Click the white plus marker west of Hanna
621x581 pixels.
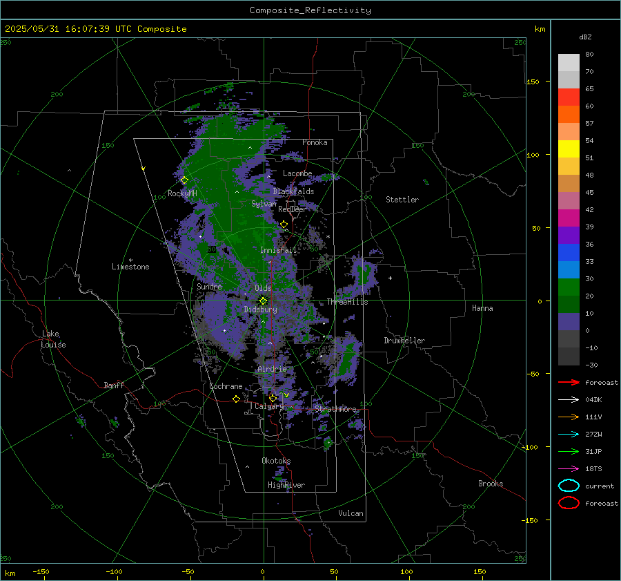(x=390, y=278)
